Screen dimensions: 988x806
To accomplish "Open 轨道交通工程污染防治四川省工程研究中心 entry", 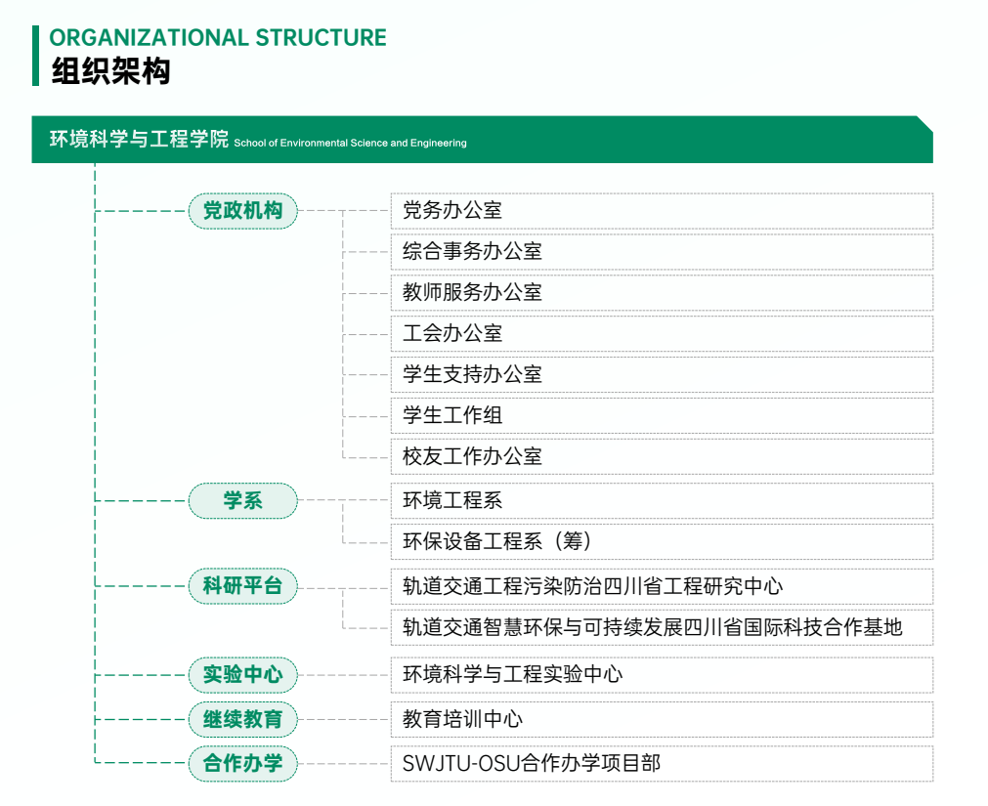I will click(x=662, y=587).
